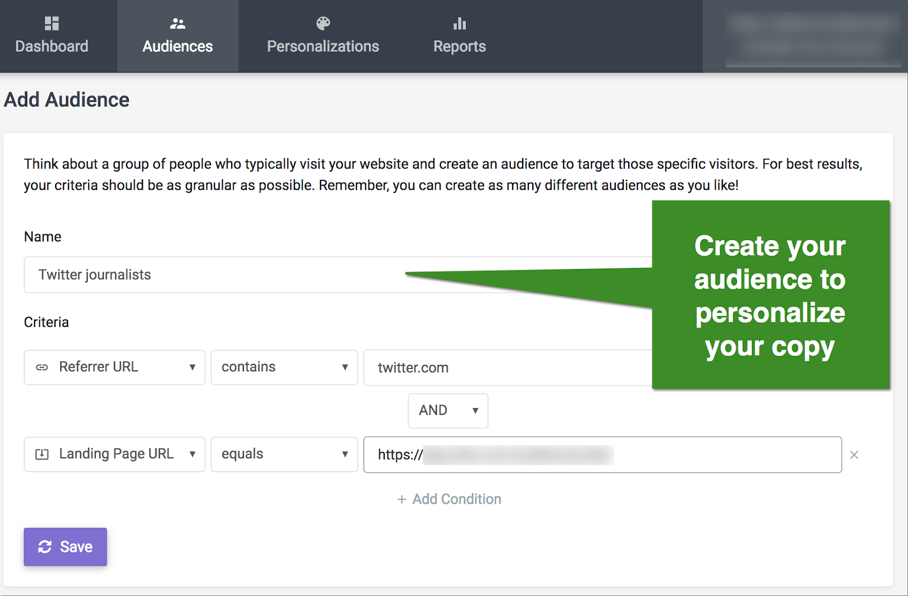Click the plus icon for Add Condition

pyautogui.click(x=402, y=500)
